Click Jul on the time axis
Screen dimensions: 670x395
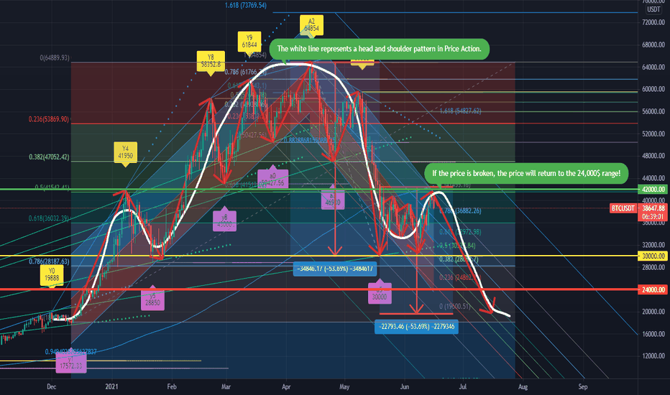(462, 387)
